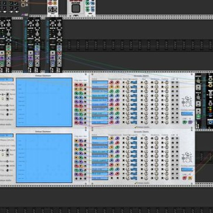Click second-row orange trigger jack in upper drum module
Screen dimensions: 213x213
[x=112, y=87]
